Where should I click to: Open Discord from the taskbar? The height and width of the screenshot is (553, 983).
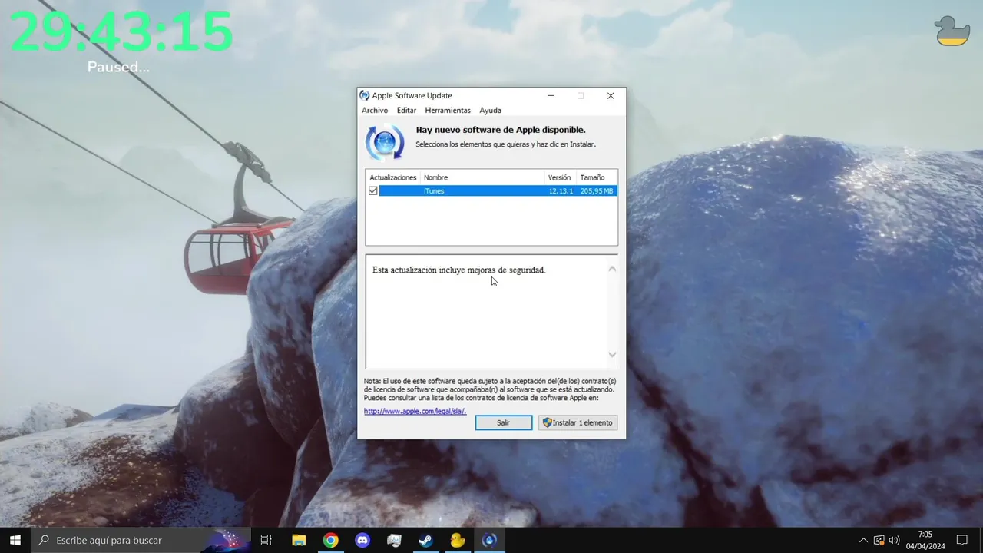tap(362, 540)
